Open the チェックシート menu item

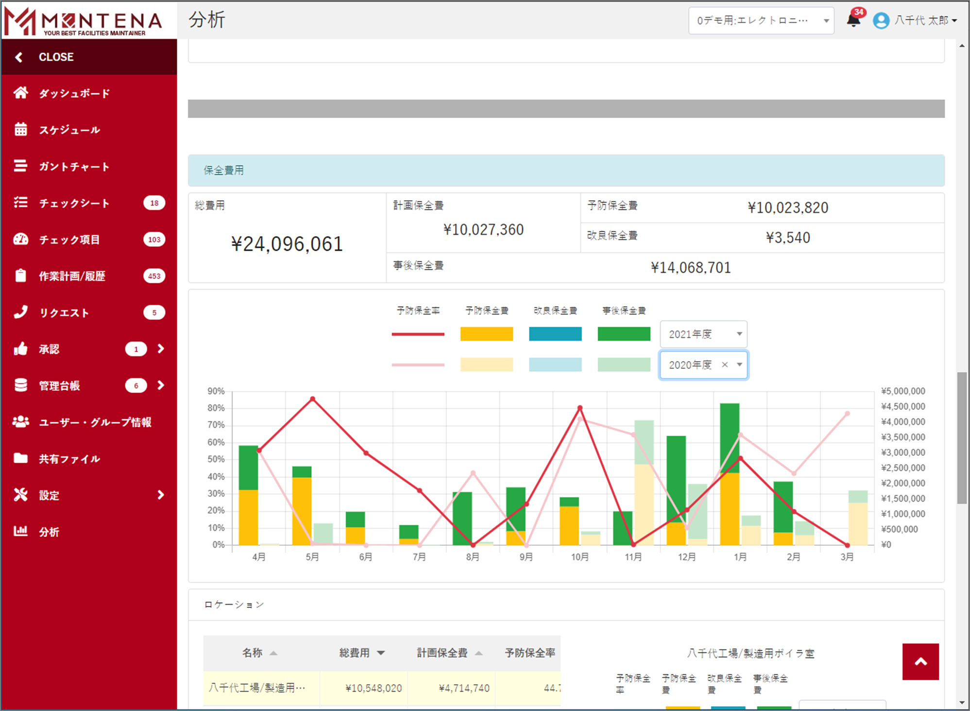click(x=74, y=203)
